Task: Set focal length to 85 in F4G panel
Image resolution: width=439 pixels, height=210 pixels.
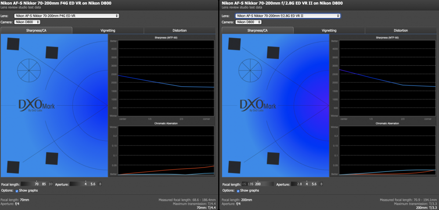Action: tap(43, 184)
